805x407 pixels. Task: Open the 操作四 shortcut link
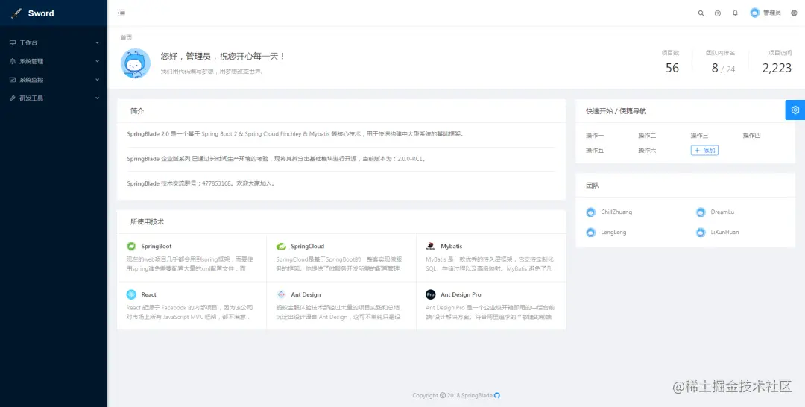(x=751, y=136)
